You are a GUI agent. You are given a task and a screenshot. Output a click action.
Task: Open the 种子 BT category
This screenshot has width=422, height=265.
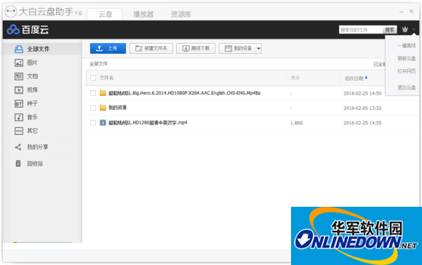pyautogui.click(x=26, y=103)
